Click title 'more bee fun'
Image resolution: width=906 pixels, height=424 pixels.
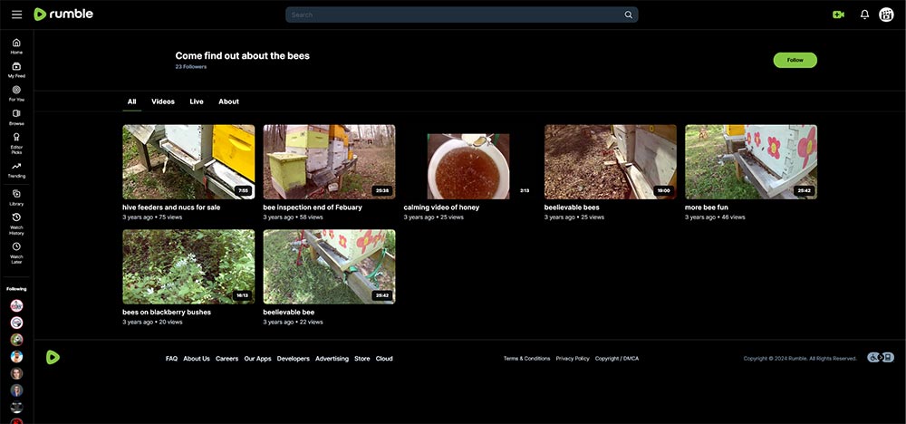coord(707,207)
